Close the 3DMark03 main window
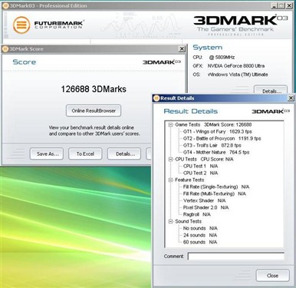 (x=289, y=5)
